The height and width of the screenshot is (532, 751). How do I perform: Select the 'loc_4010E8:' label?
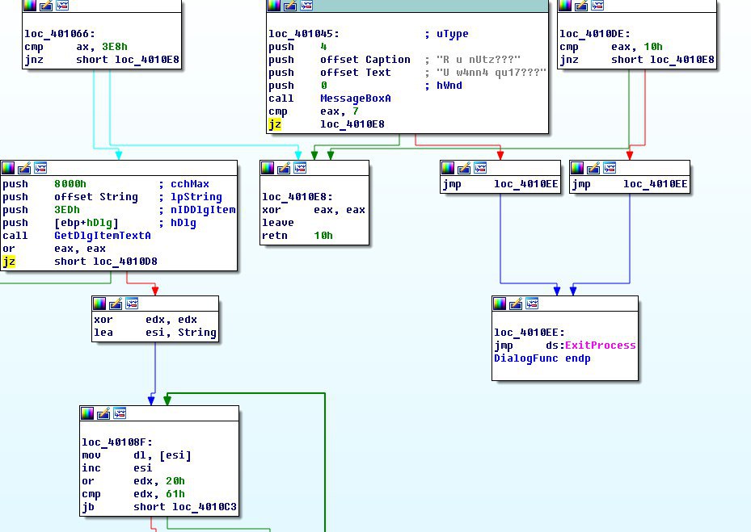point(297,197)
